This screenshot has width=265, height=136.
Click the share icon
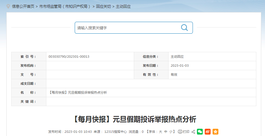click(193, 132)
